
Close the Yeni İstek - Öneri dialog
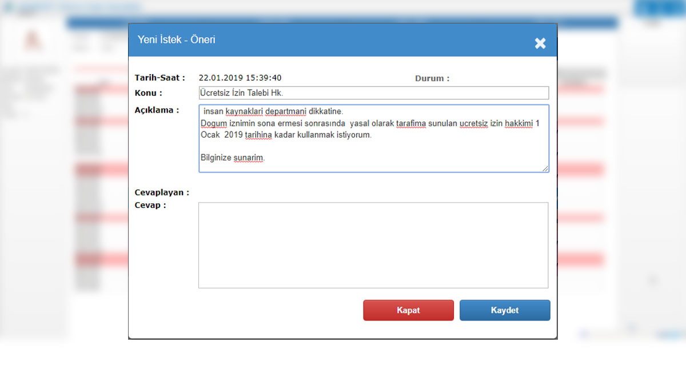(x=540, y=43)
